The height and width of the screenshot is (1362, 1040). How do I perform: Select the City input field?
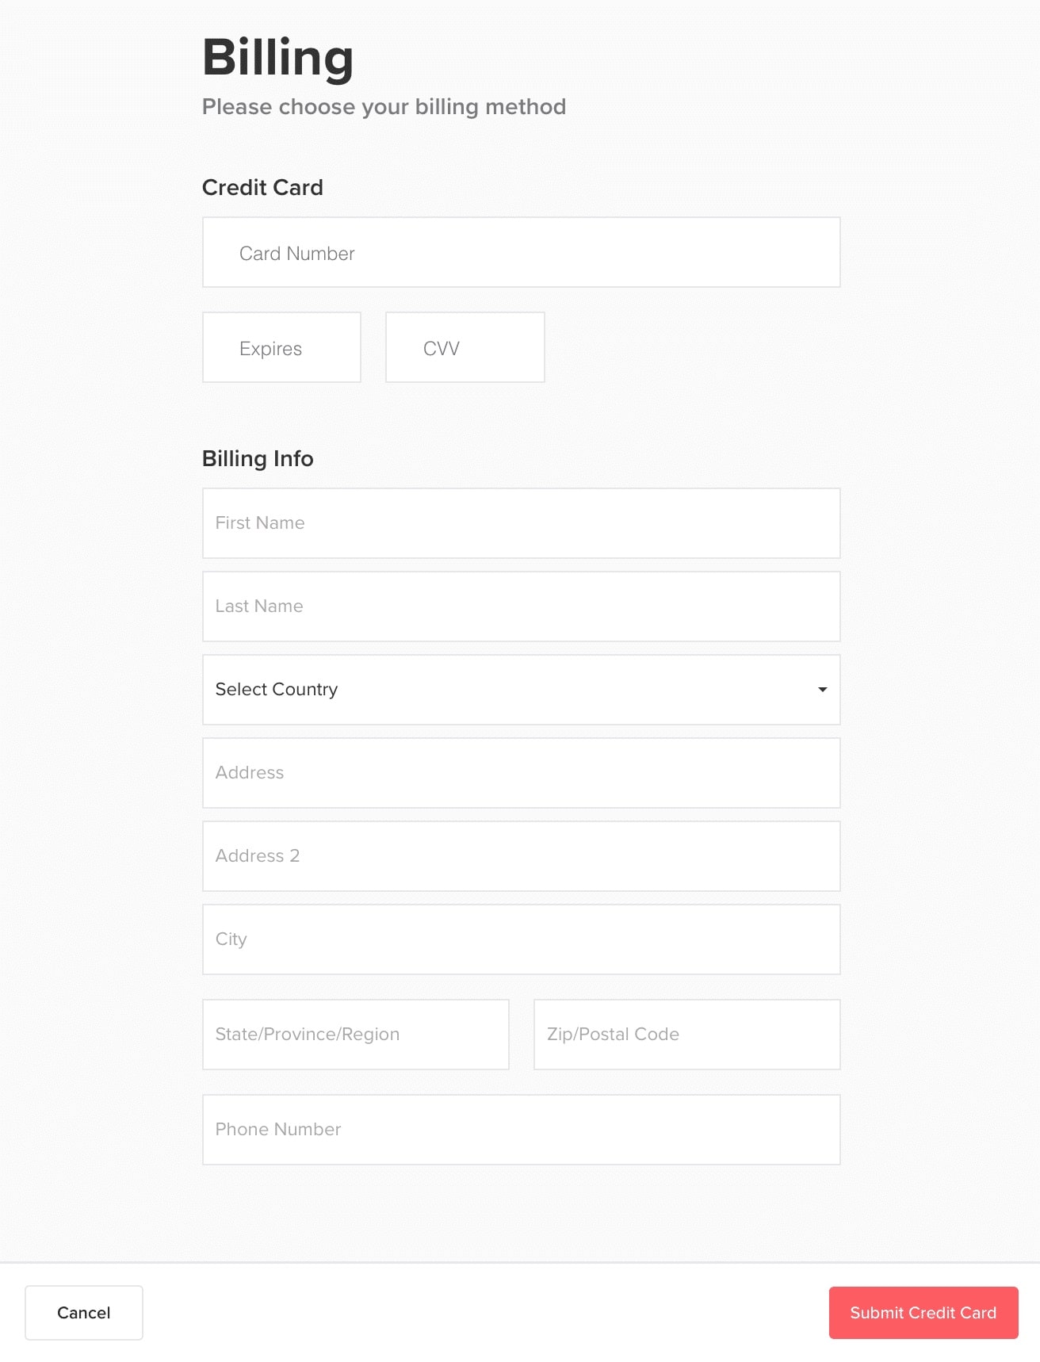(521, 939)
